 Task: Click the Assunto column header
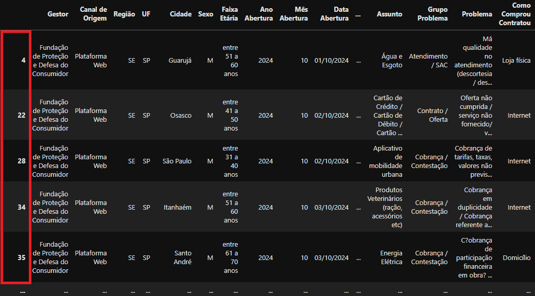[389, 14]
